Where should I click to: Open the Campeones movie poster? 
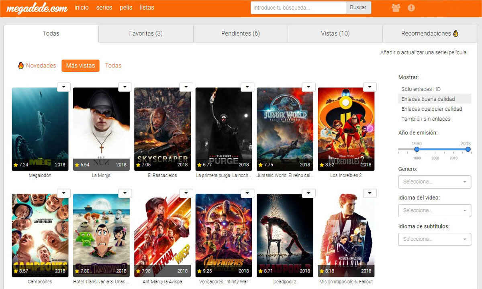[40, 236]
